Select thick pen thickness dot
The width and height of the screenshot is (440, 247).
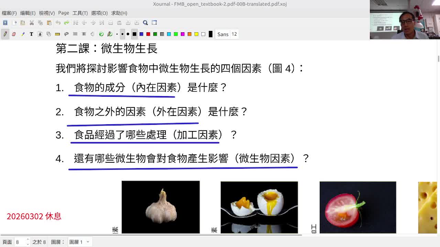coord(128,34)
